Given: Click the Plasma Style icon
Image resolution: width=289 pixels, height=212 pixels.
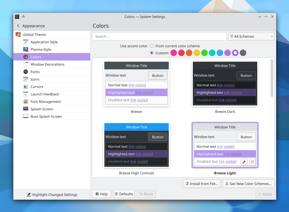Looking at the screenshot, I should click(25, 50).
